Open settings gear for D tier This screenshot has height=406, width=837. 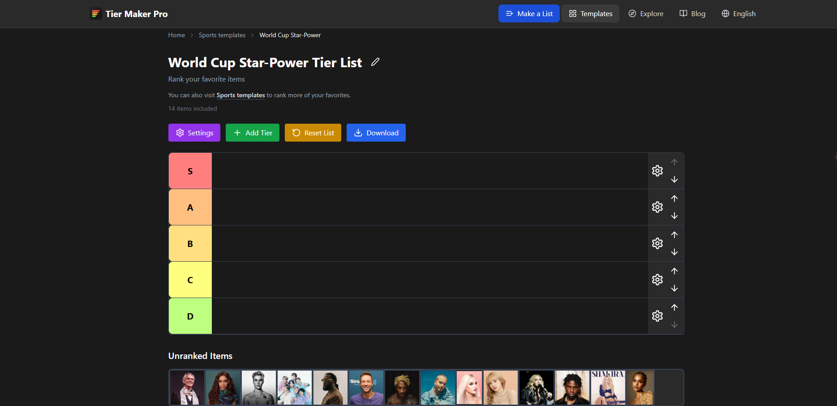pyautogui.click(x=657, y=316)
